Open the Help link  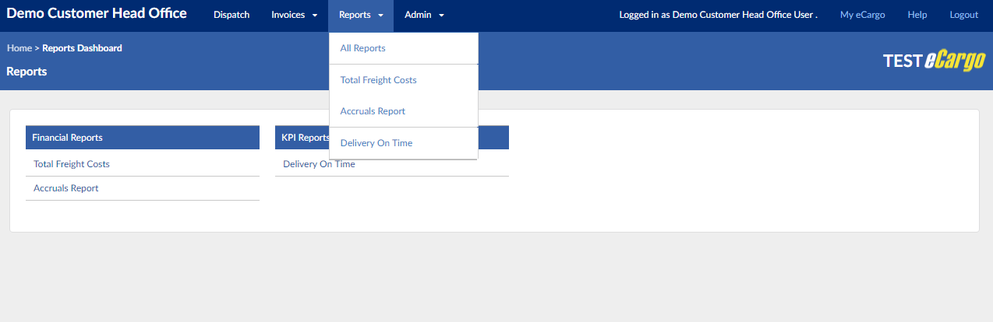click(x=917, y=15)
